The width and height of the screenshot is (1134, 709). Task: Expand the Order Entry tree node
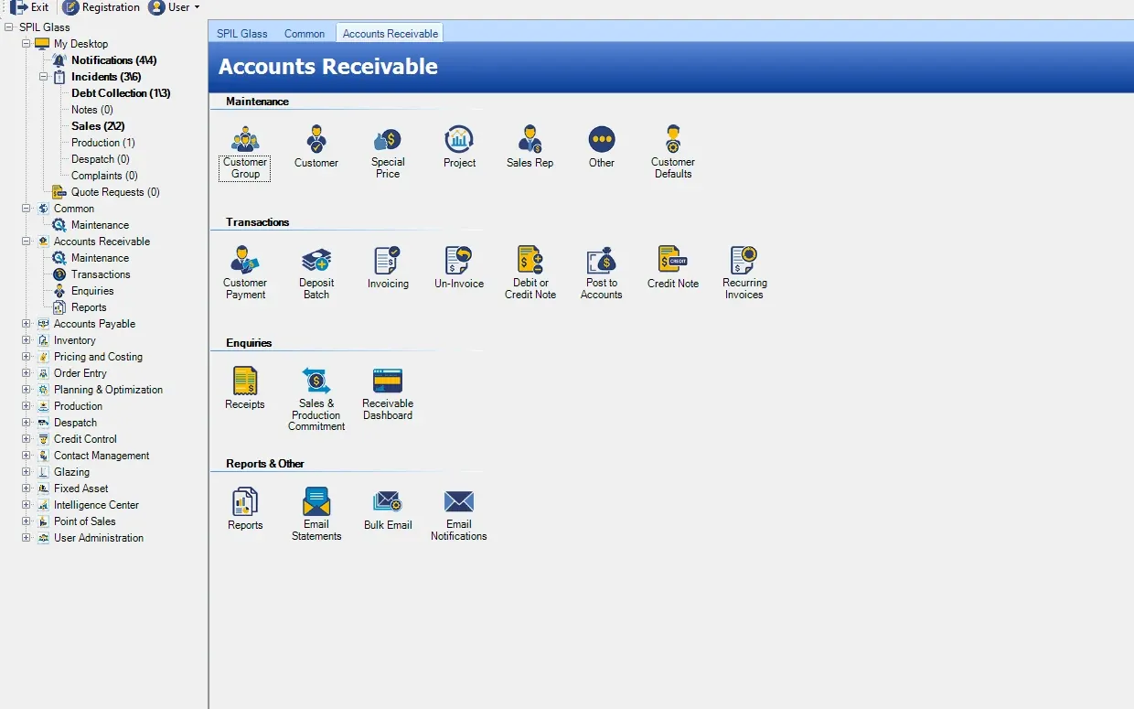click(x=26, y=373)
